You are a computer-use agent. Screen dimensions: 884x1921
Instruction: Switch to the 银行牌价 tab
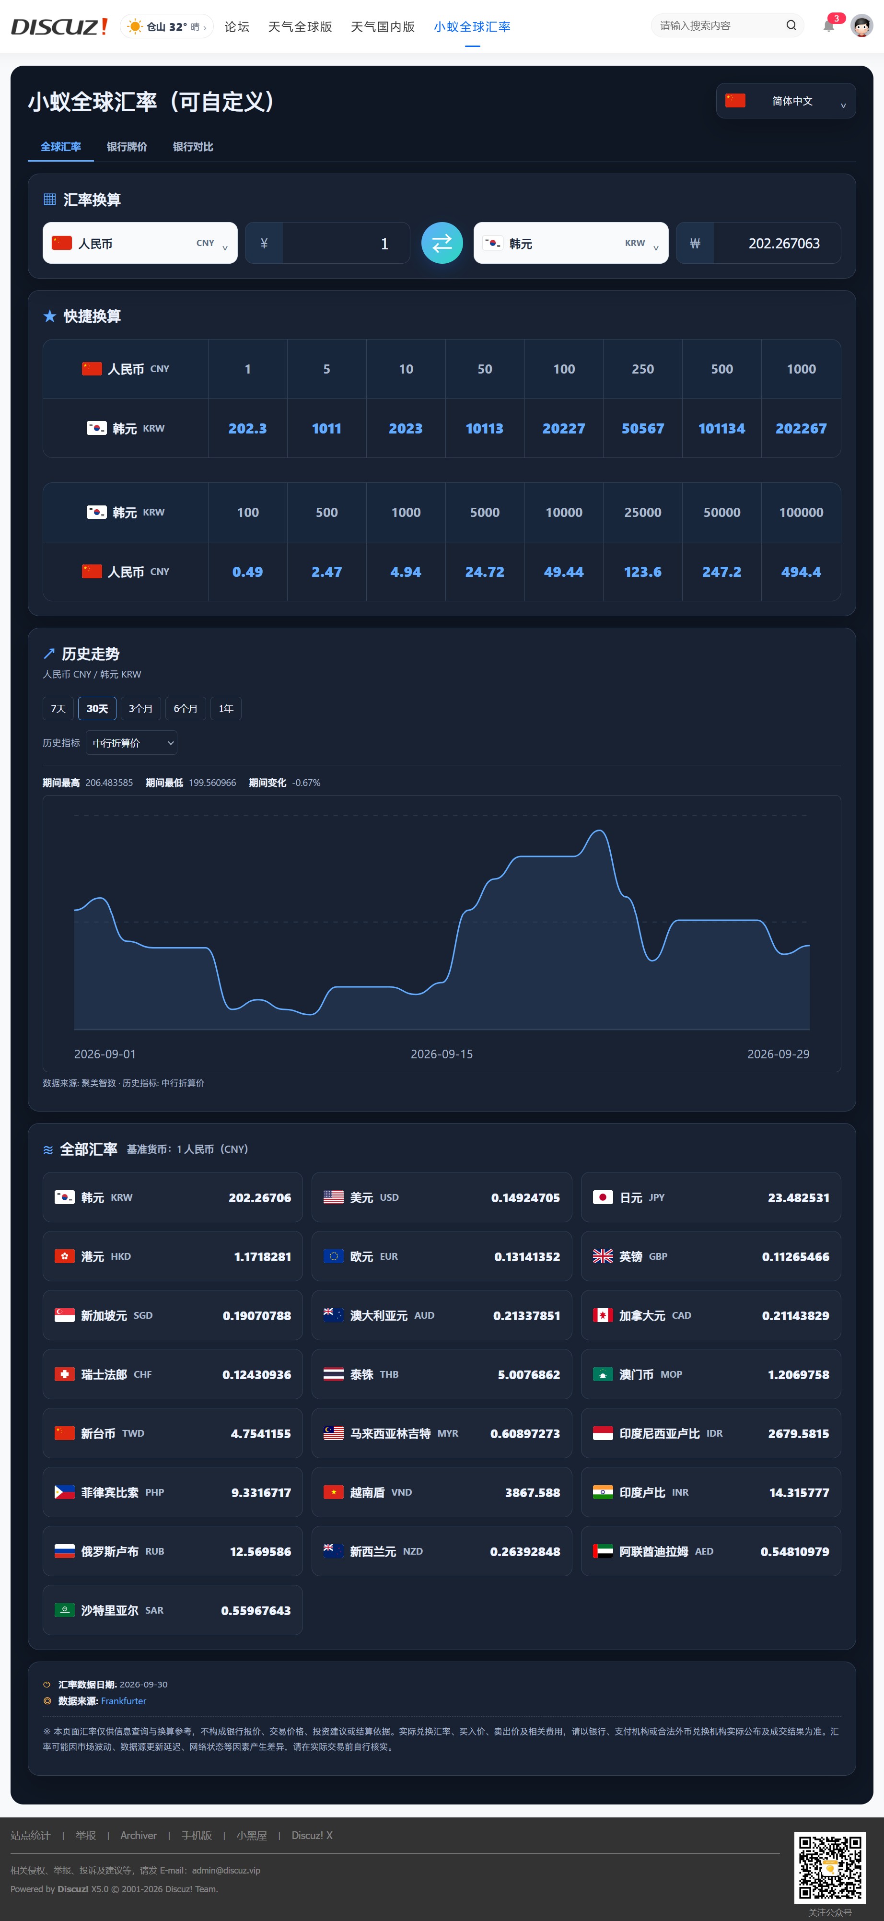pos(127,147)
